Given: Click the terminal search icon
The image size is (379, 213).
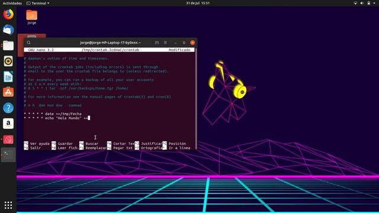Looking at the screenshot, I should [28, 43].
